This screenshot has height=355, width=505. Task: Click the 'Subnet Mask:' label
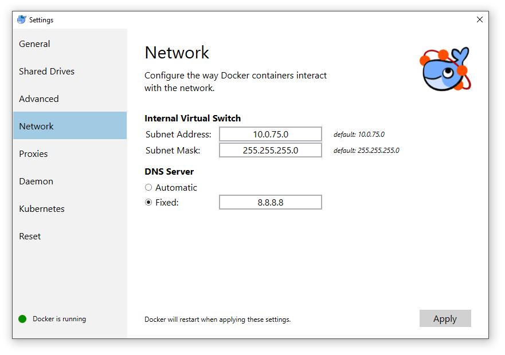[173, 151]
